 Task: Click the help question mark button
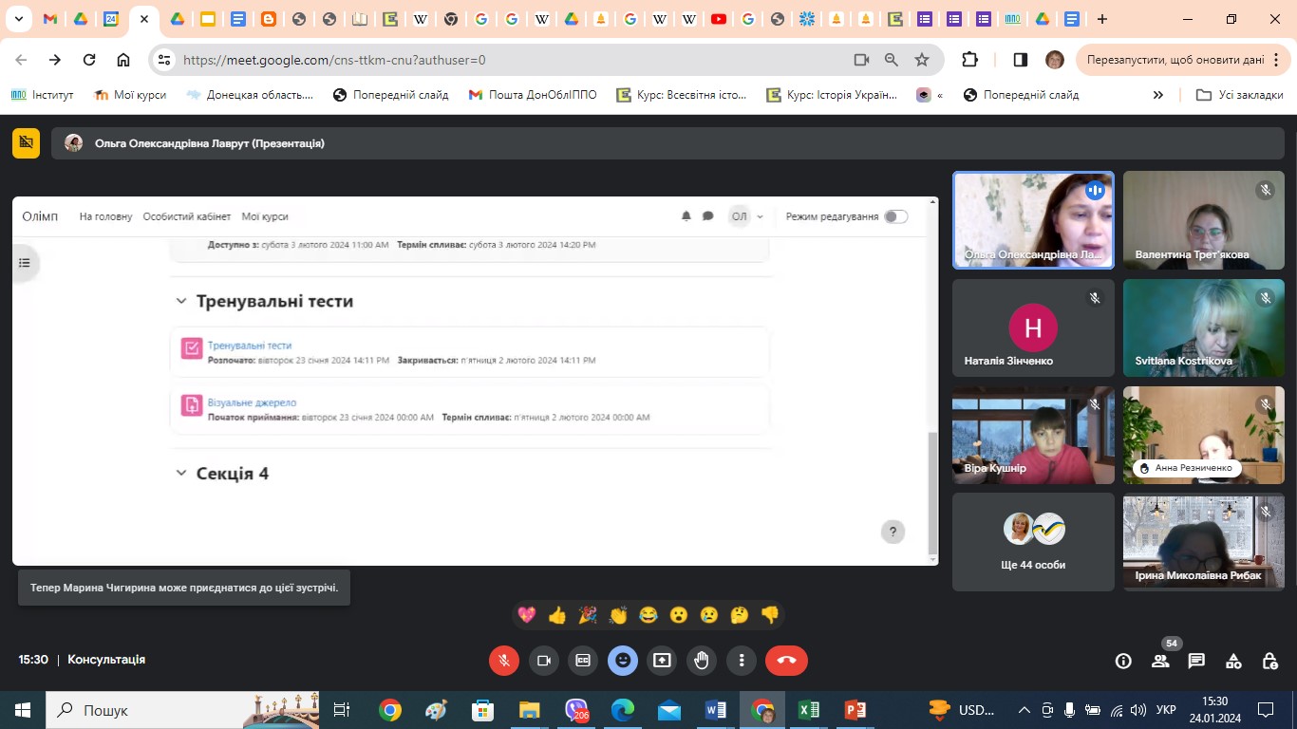[893, 532]
